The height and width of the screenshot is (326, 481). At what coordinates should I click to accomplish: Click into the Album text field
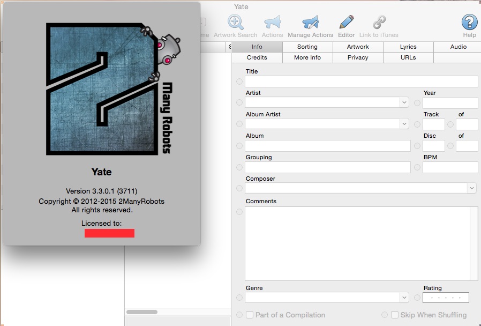328,146
